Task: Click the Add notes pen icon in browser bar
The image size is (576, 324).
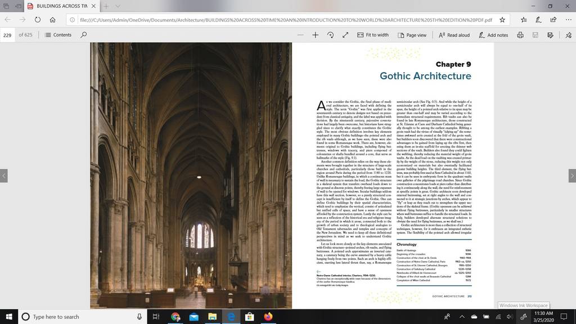Action: coord(538,20)
